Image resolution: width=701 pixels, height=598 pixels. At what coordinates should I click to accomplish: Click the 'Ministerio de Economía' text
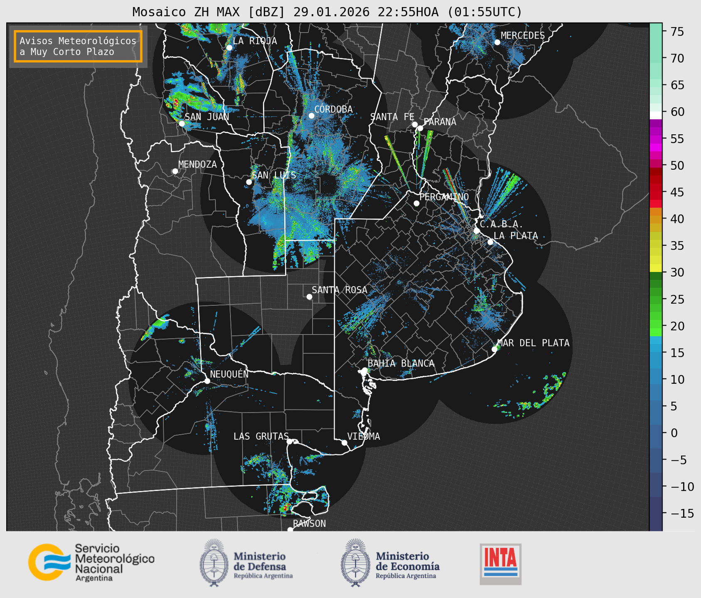(408, 561)
